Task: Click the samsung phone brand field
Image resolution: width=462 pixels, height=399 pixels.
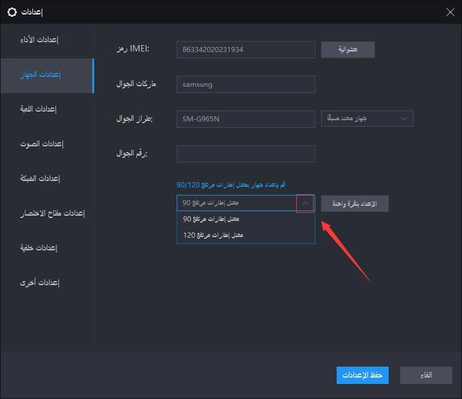Action: [246, 84]
